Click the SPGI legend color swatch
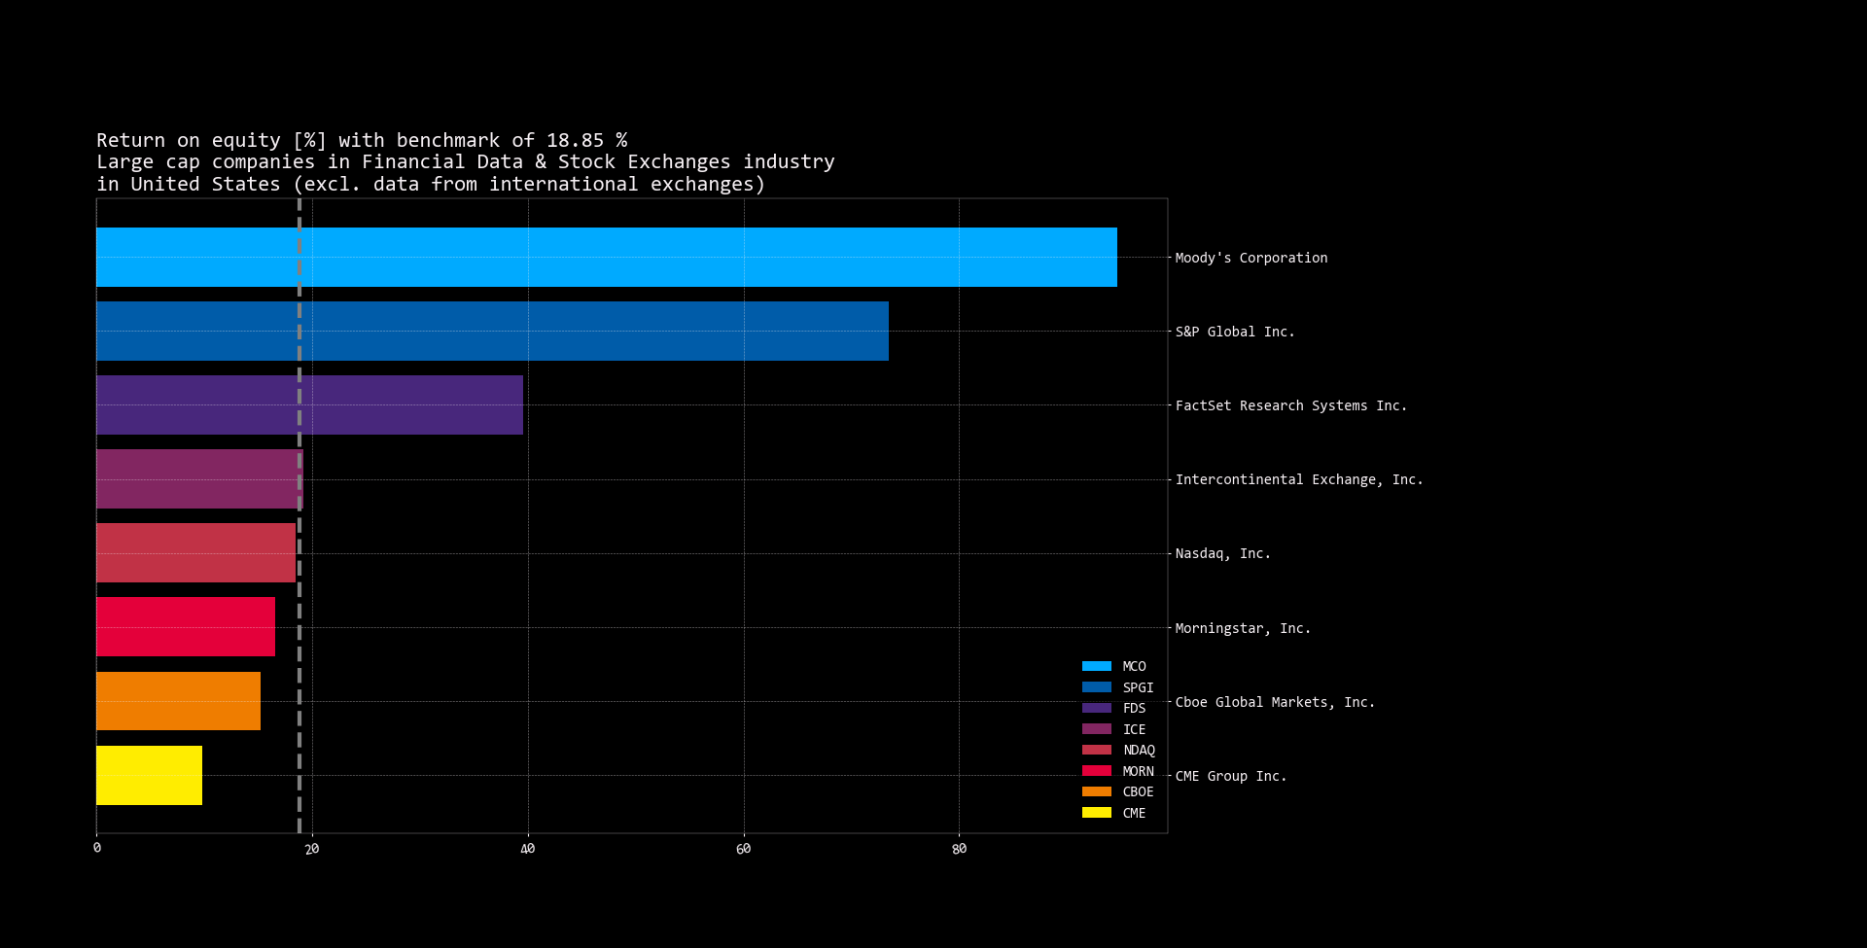Viewport: 1867px width, 948px height. point(1097,687)
